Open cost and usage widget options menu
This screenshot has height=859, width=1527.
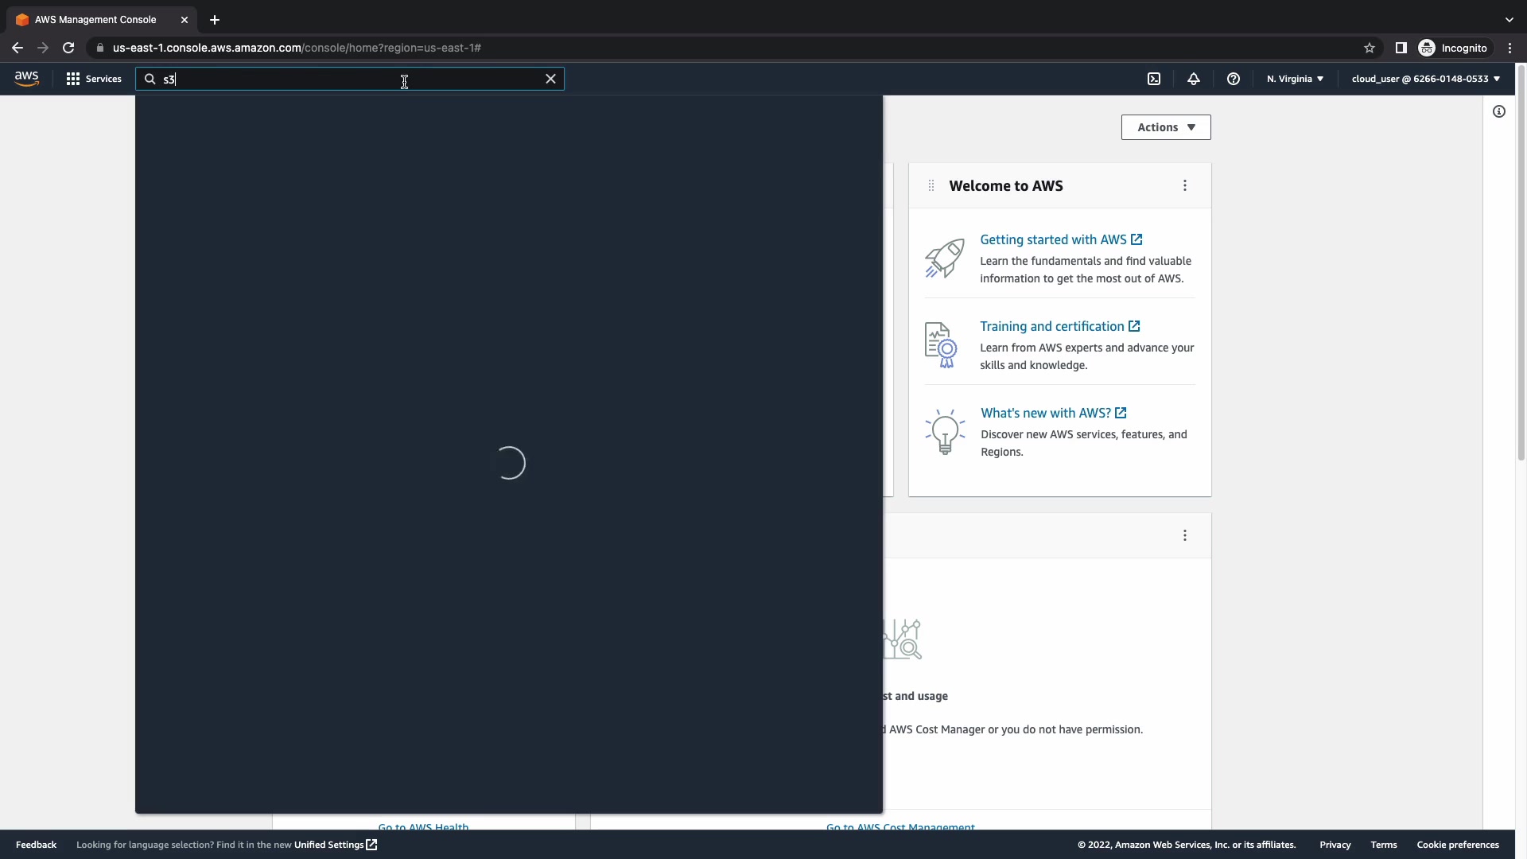[1185, 535]
